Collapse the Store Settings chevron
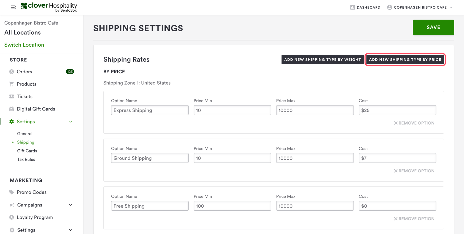 pos(71,122)
